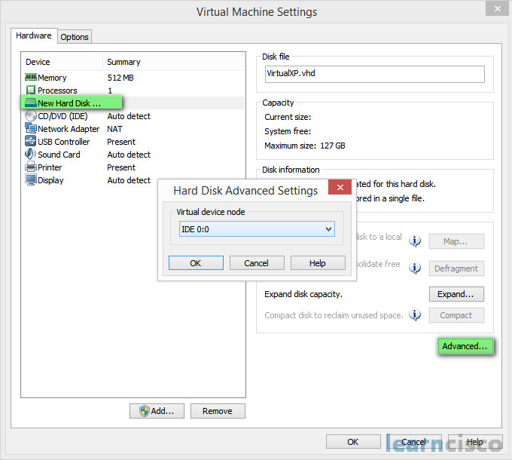Click the info icon beside Compact button
Image resolution: width=512 pixels, height=460 pixels.
click(415, 315)
